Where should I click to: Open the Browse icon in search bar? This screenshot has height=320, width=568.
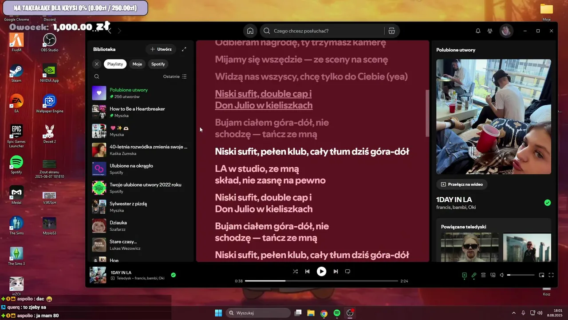point(391,31)
